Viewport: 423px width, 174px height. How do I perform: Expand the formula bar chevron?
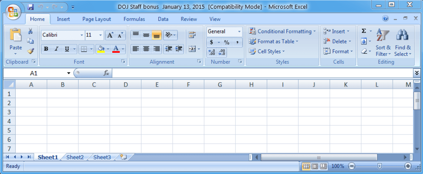point(417,73)
